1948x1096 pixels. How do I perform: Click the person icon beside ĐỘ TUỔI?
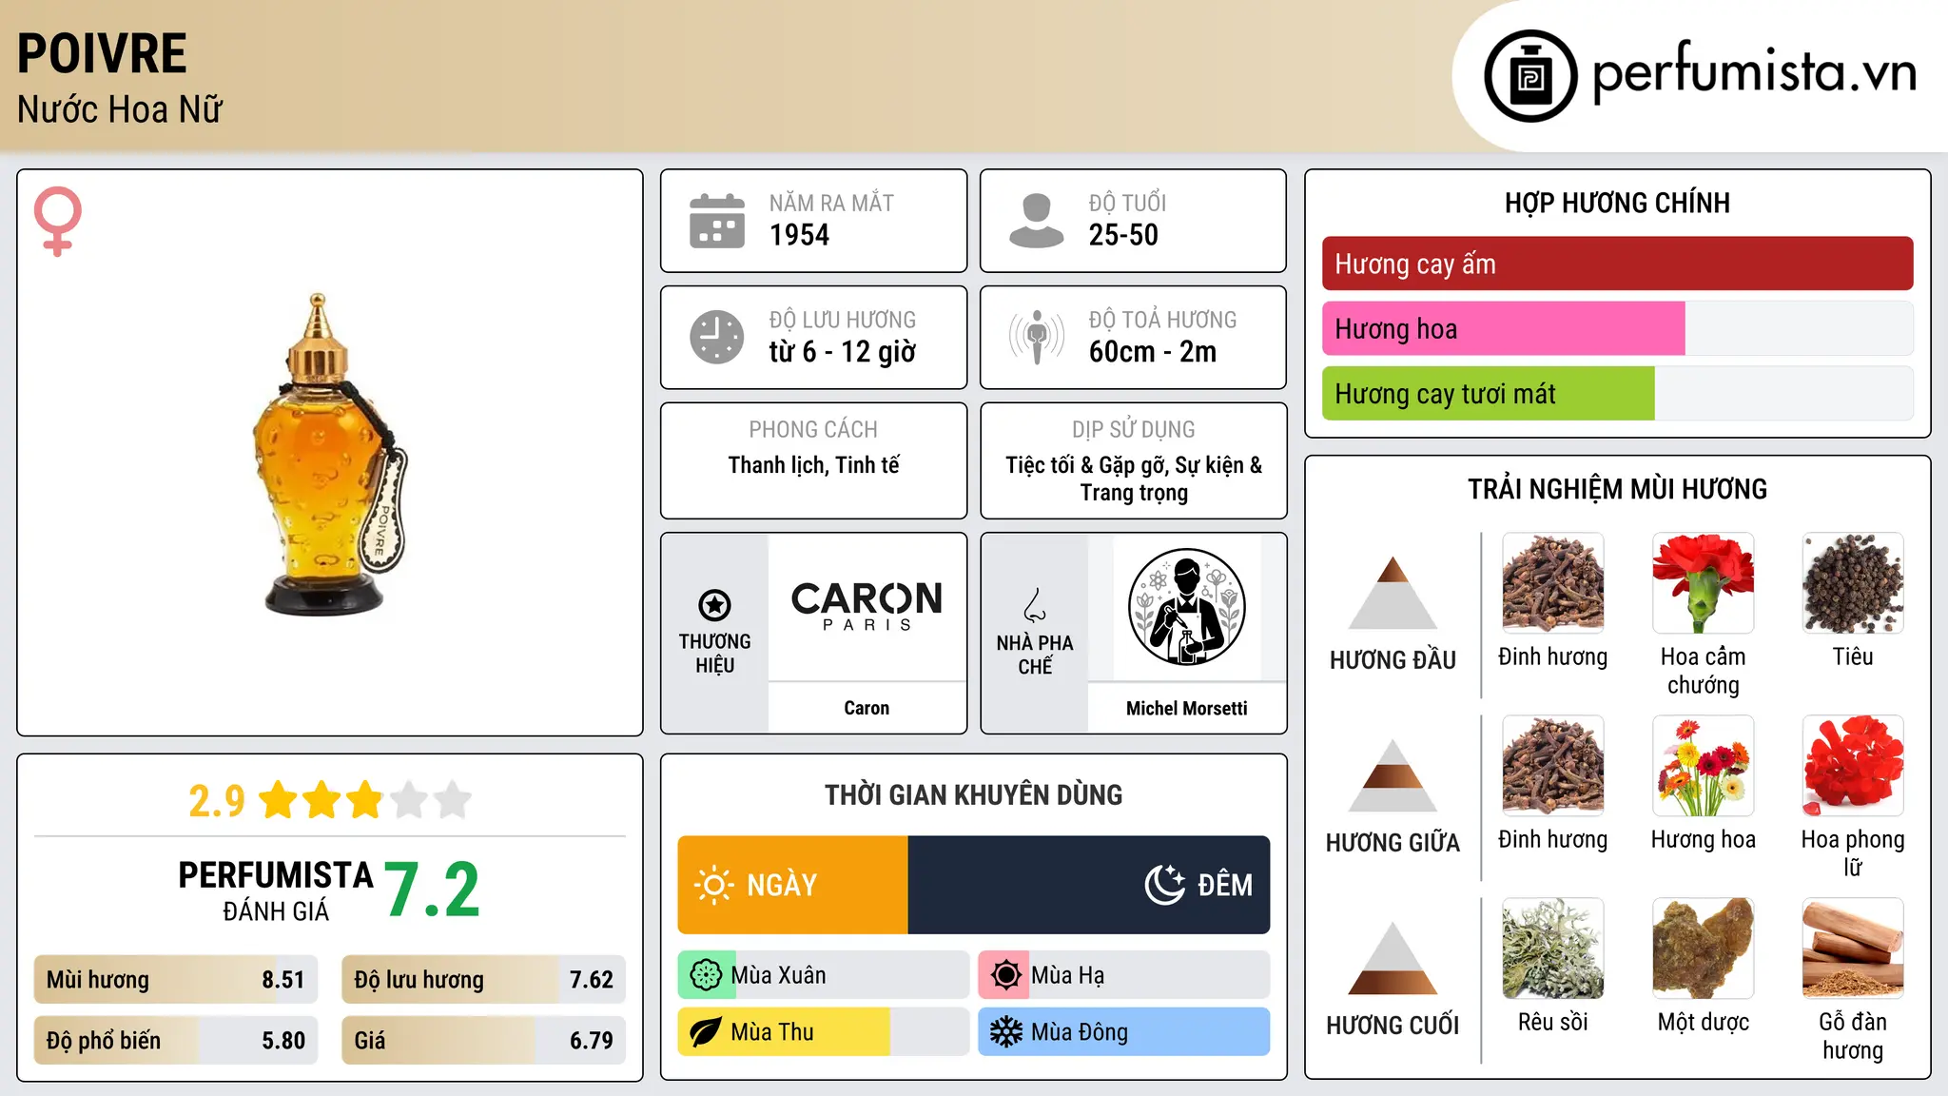[1036, 221]
